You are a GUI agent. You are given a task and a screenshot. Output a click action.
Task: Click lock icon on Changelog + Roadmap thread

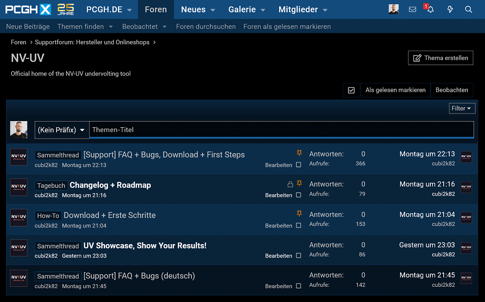coord(290,184)
